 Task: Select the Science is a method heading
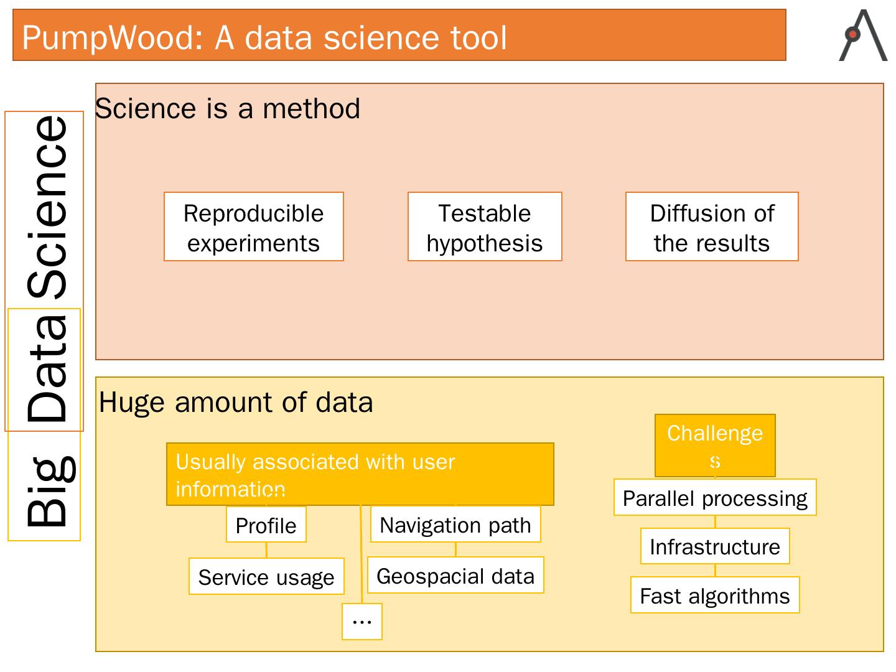coord(228,109)
